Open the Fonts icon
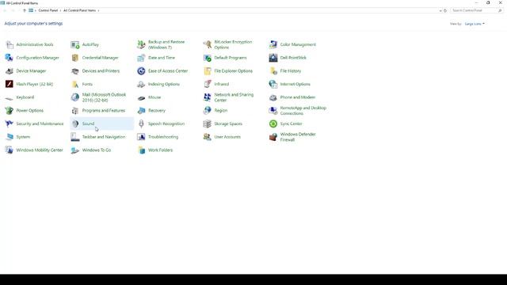The image size is (507, 285). [75, 85]
